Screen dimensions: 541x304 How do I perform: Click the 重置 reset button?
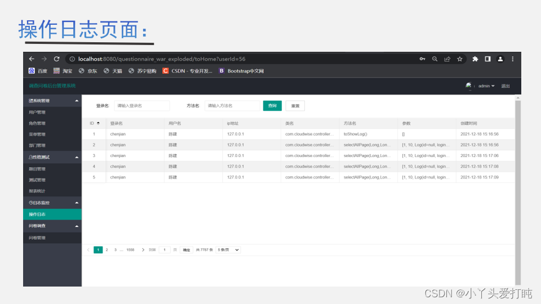click(x=295, y=105)
